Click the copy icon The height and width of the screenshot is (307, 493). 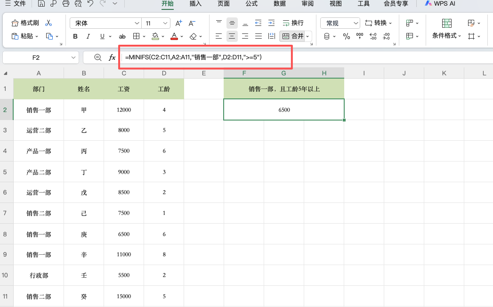click(x=49, y=36)
